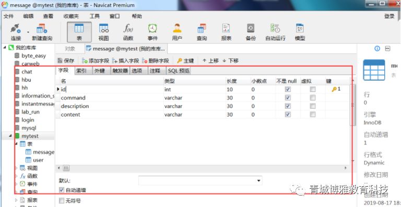Viewport: 401px width, 207px height.
Task: Toggle Not Null checkbox for content field
Action: 288,114
